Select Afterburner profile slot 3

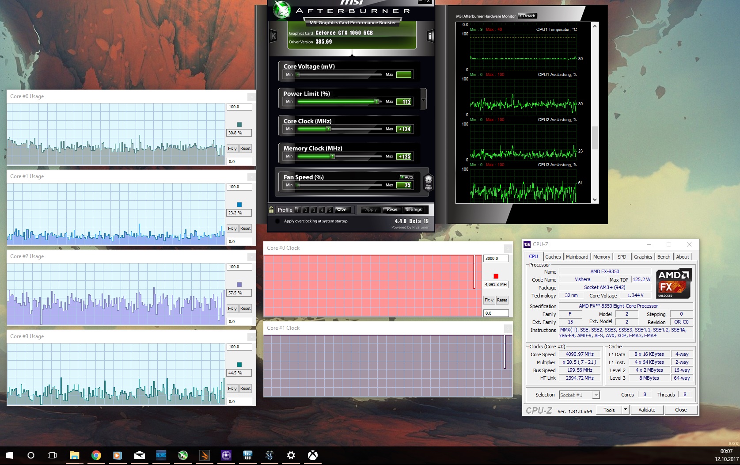[313, 210]
